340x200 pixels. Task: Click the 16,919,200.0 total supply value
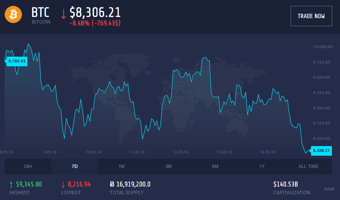[x=133, y=185]
